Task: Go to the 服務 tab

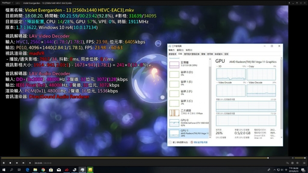Action: (x=226, y=54)
